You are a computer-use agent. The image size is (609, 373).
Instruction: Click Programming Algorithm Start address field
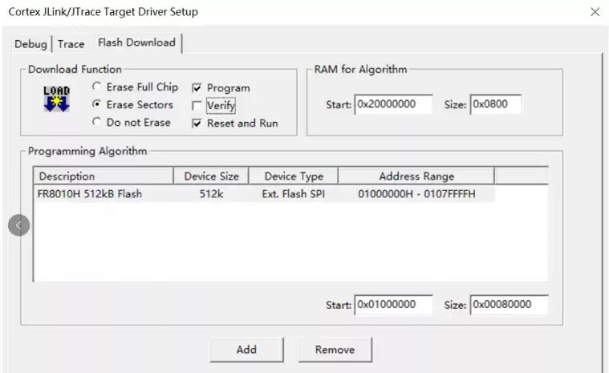(x=393, y=305)
